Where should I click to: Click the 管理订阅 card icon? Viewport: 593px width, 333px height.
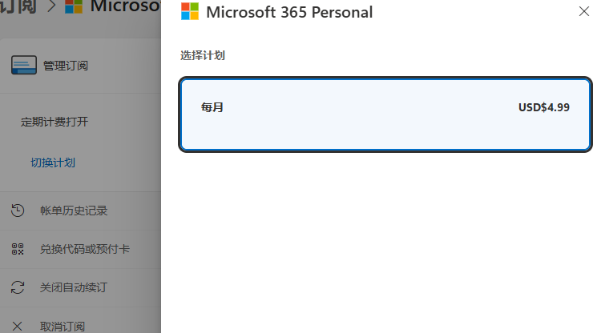(24, 65)
